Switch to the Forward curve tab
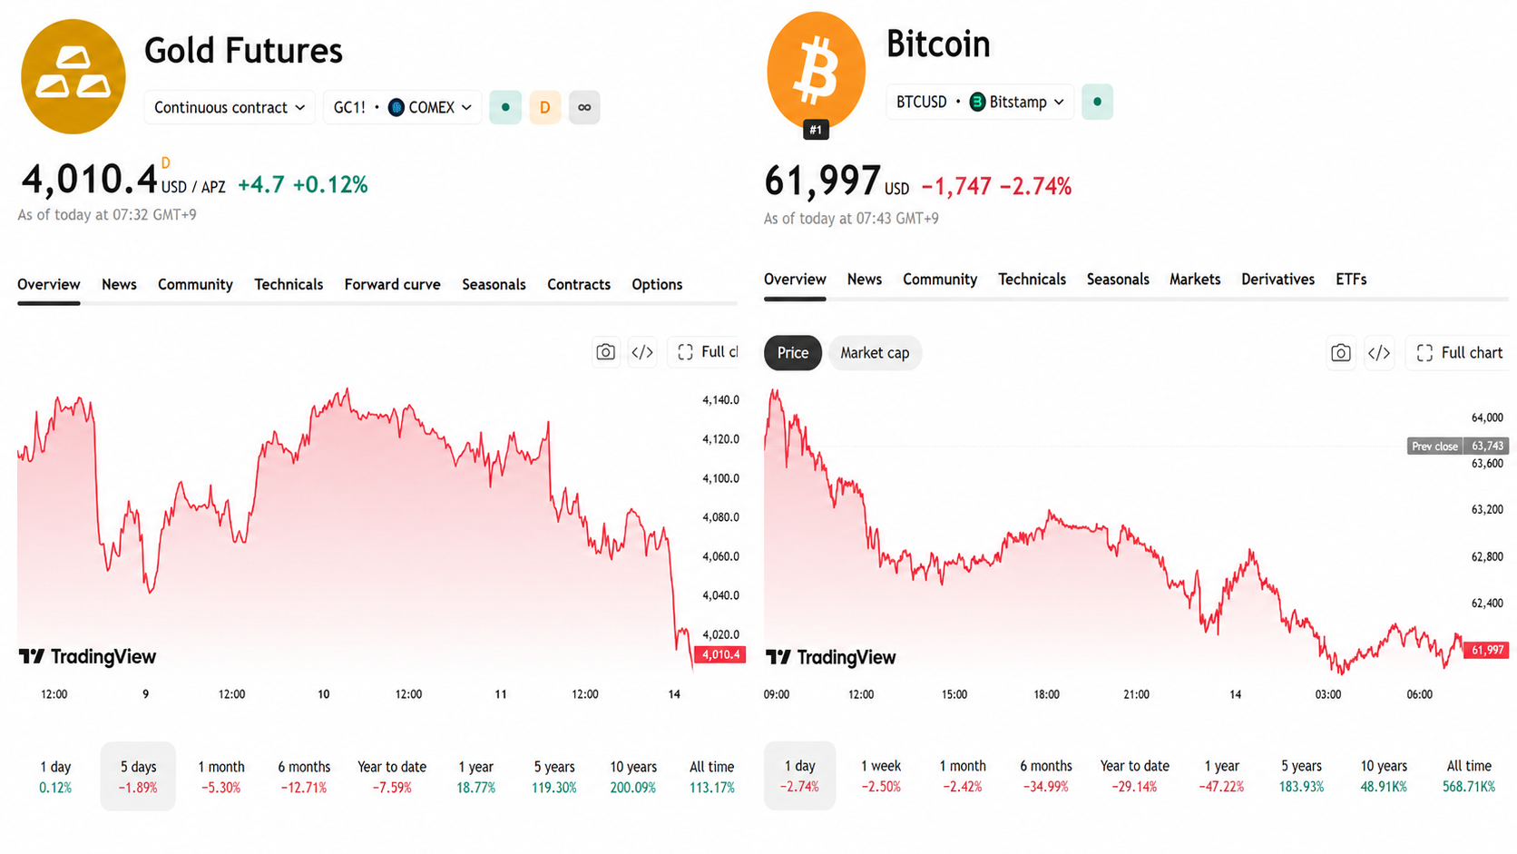 click(x=392, y=284)
